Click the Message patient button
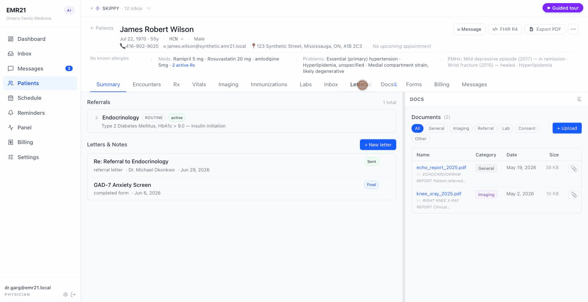Viewport: 588px width, 302px height. pos(469,29)
